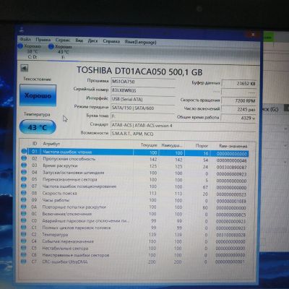Open the Файл menu
This screenshot has height=289, width=289.
click(x=25, y=39)
